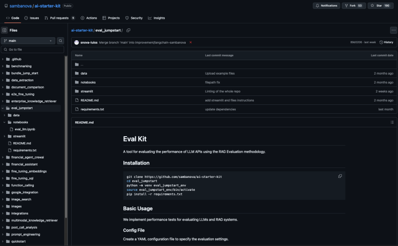The image size is (398, 246).
Task: Open requirements.txt in file table
Action: [x=92, y=109]
